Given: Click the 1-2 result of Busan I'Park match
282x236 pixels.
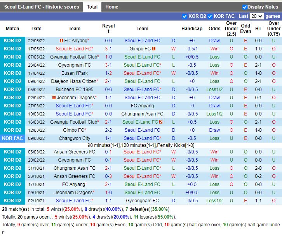Looking at the screenshot, I should pos(108,73).
